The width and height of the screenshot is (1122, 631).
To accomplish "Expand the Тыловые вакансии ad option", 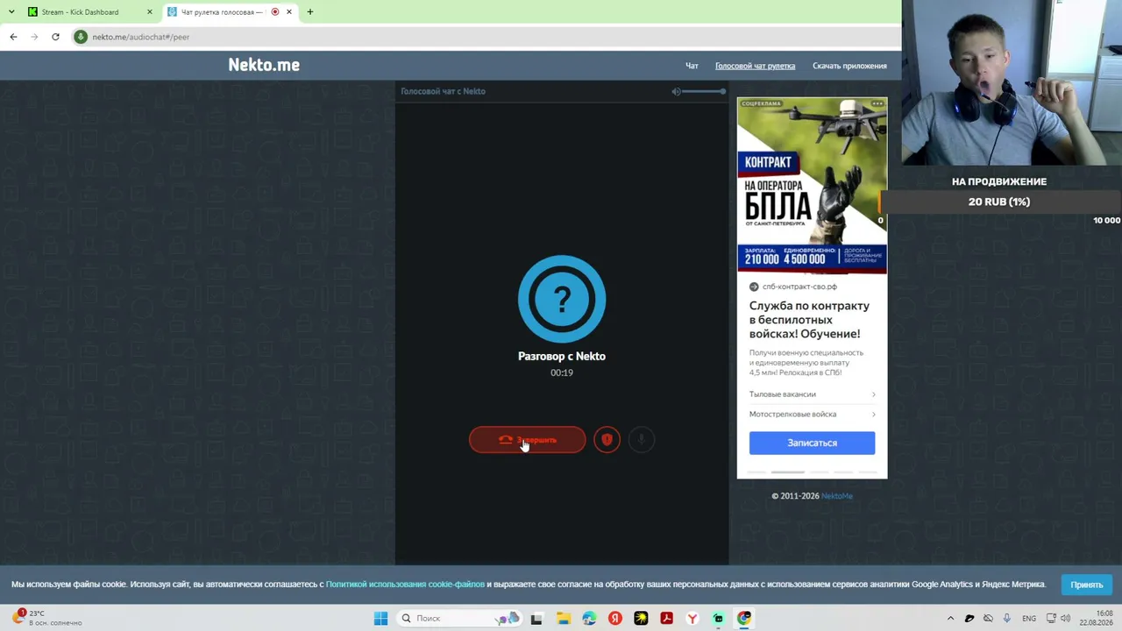I will pyautogui.click(x=812, y=394).
